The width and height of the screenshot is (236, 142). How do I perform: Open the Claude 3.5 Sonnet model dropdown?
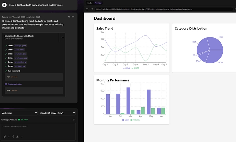[57, 113]
